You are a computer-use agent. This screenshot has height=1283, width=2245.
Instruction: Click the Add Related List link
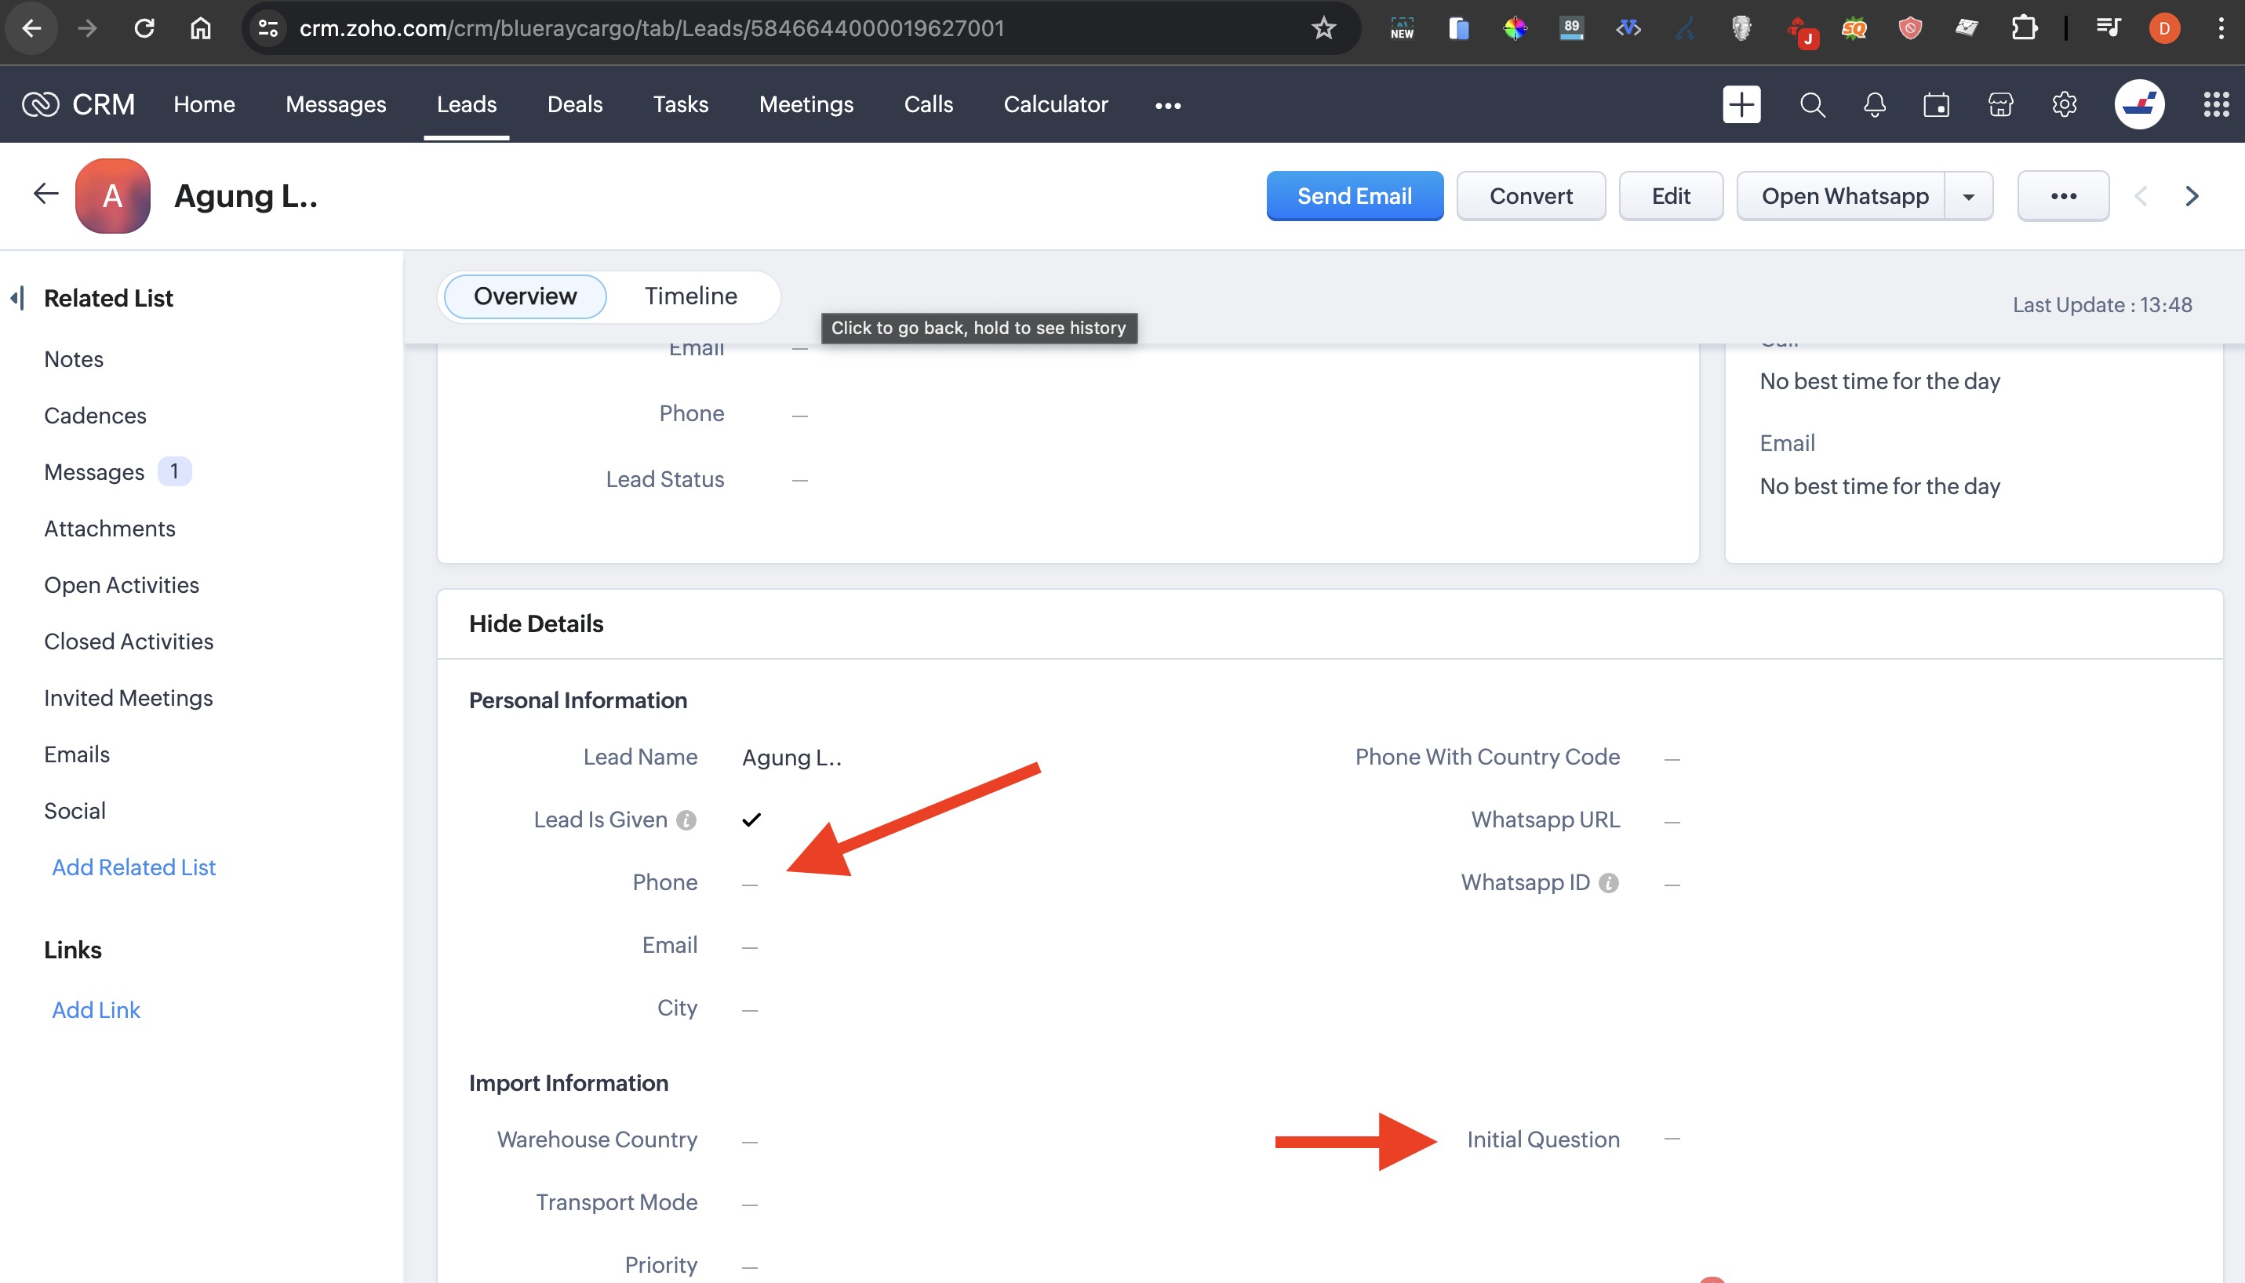134,867
